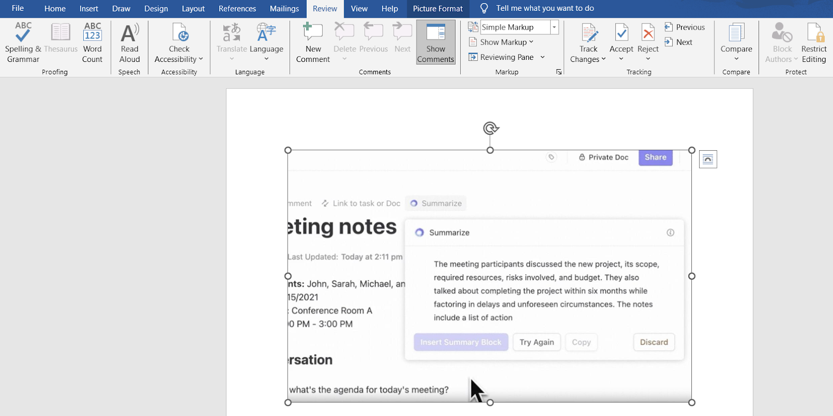
Task: Jump to Next tracked change
Action: 678,42
